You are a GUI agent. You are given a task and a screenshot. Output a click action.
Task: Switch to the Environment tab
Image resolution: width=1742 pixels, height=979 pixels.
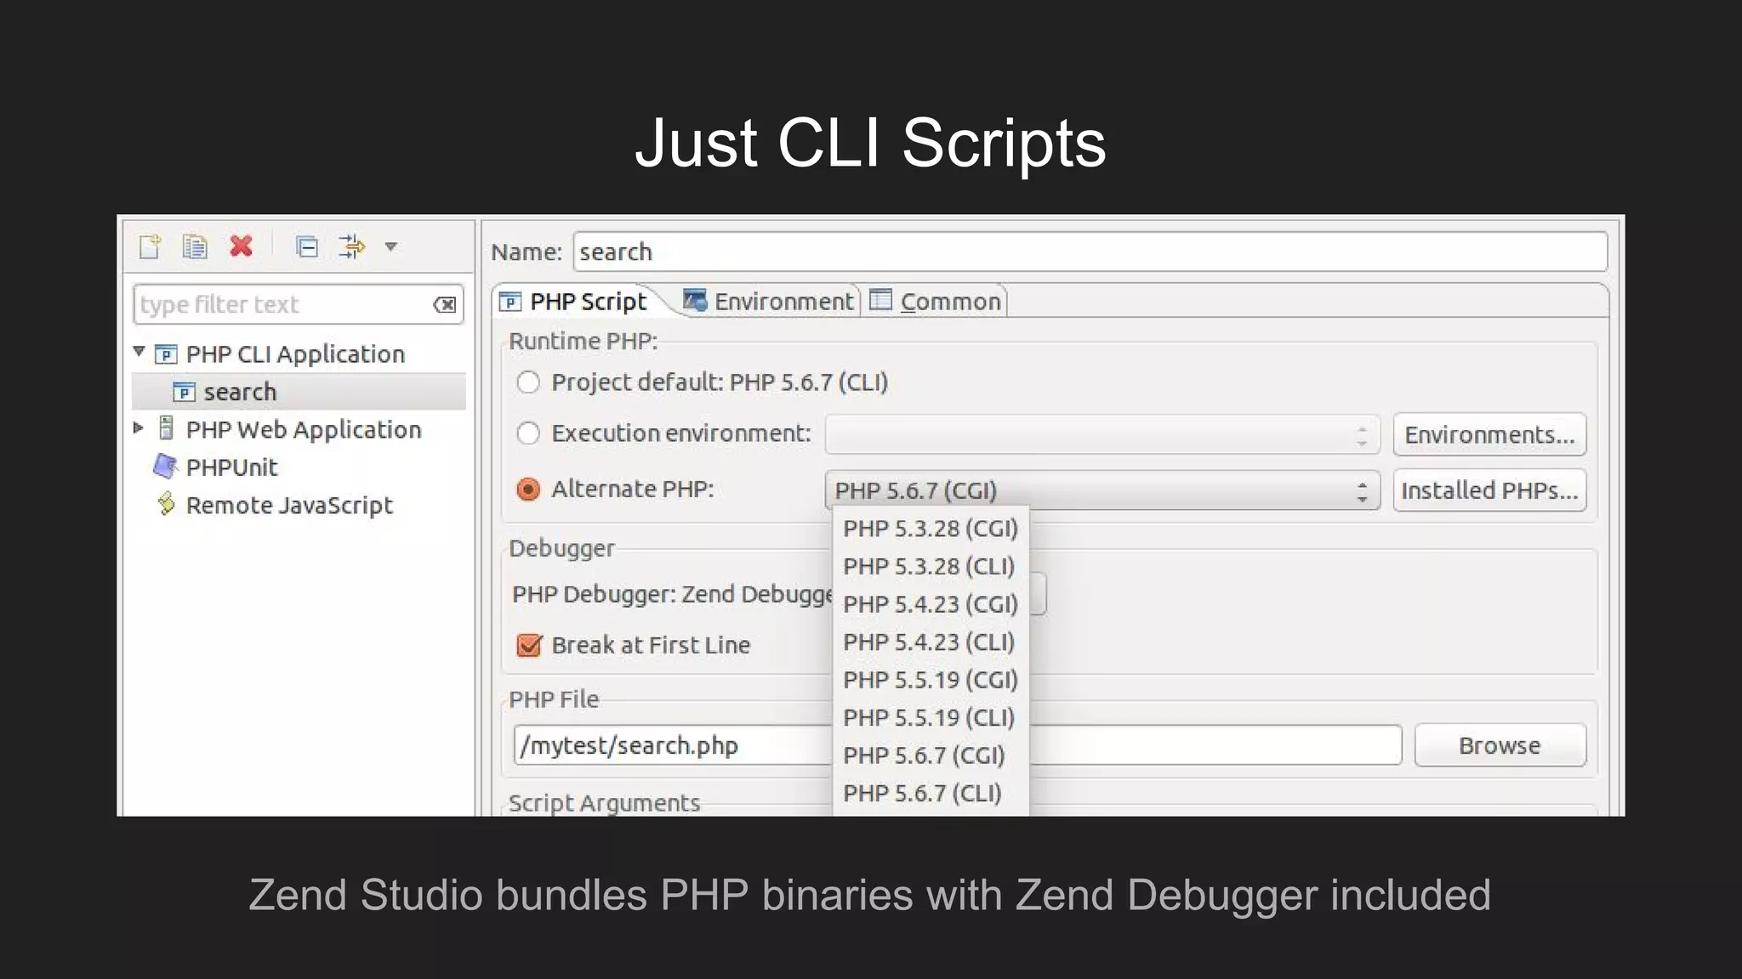[x=768, y=302]
